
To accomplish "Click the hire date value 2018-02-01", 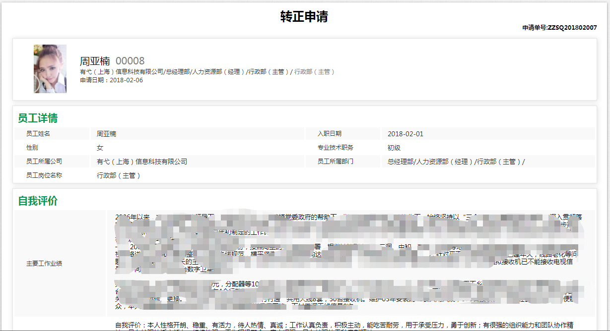I will point(406,134).
